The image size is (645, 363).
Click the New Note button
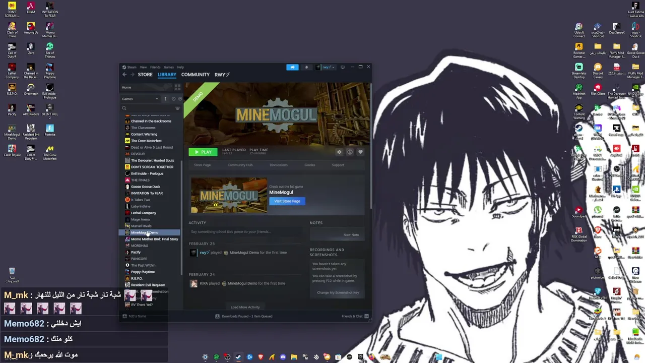[351, 235]
